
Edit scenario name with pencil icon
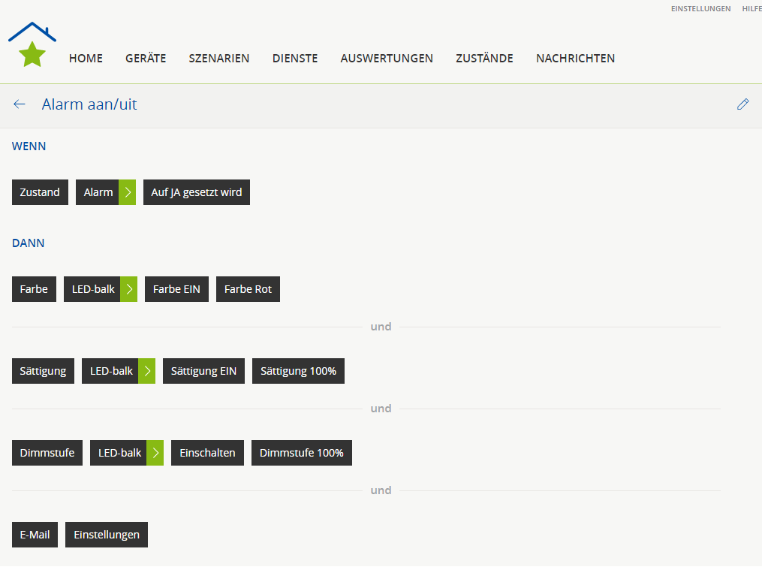pyautogui.click(x=742, y=104)
